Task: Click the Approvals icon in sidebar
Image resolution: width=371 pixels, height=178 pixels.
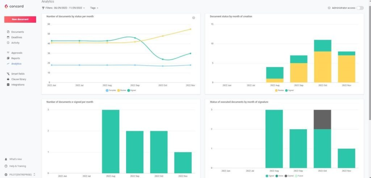Action: 8,53
